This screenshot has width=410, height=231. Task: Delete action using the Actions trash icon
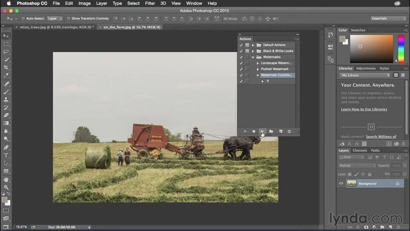(289, 132)
